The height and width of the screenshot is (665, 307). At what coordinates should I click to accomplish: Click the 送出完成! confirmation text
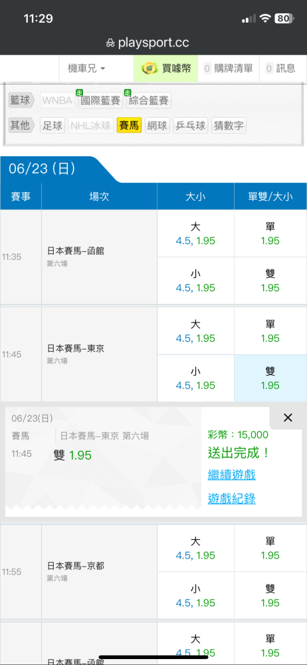pos(239,452)
